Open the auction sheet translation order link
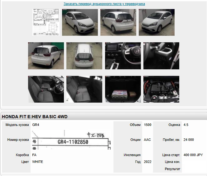This screenshot has height=176, width=207. pyautogui.click(x=104, y=4)
